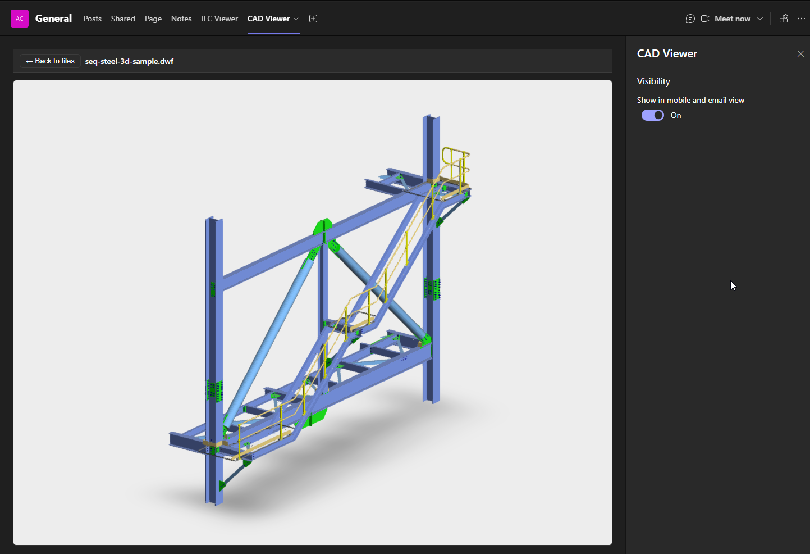Click the General channel title

tap(53, 19)
